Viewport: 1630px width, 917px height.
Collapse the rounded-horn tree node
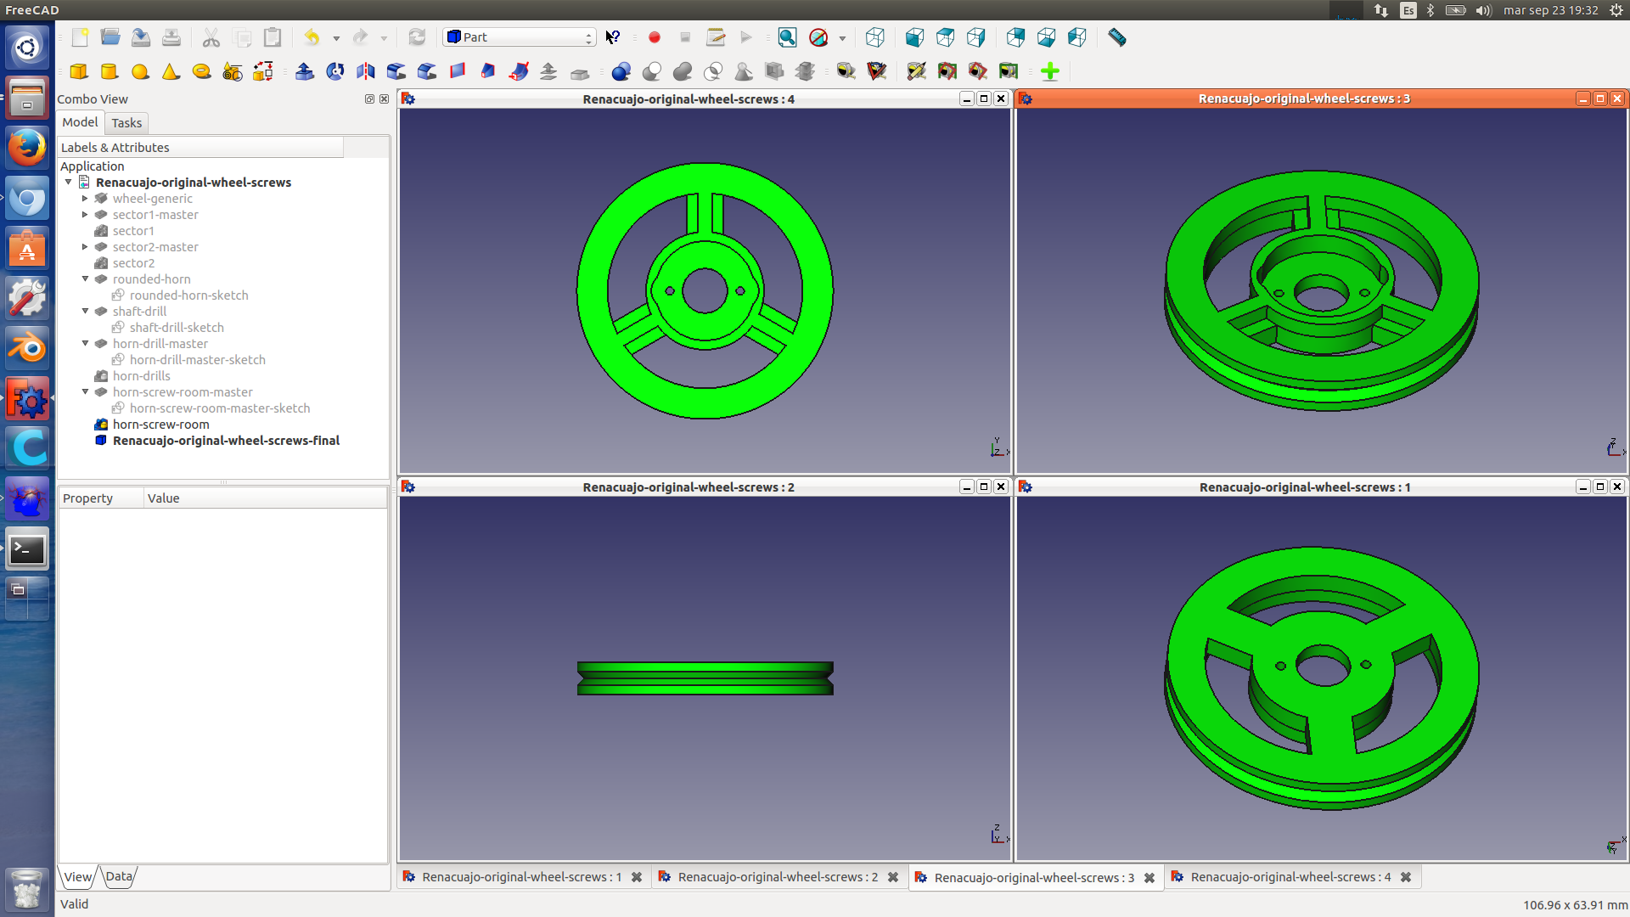tap(85, 279)
